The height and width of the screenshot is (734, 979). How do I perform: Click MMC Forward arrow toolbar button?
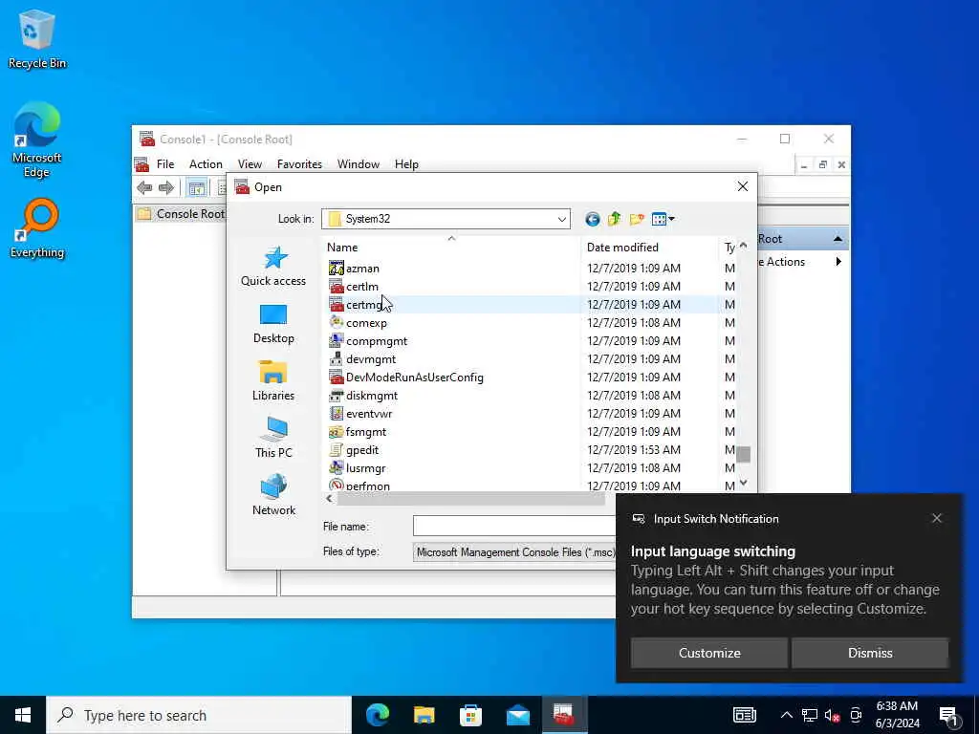[166, 187]
